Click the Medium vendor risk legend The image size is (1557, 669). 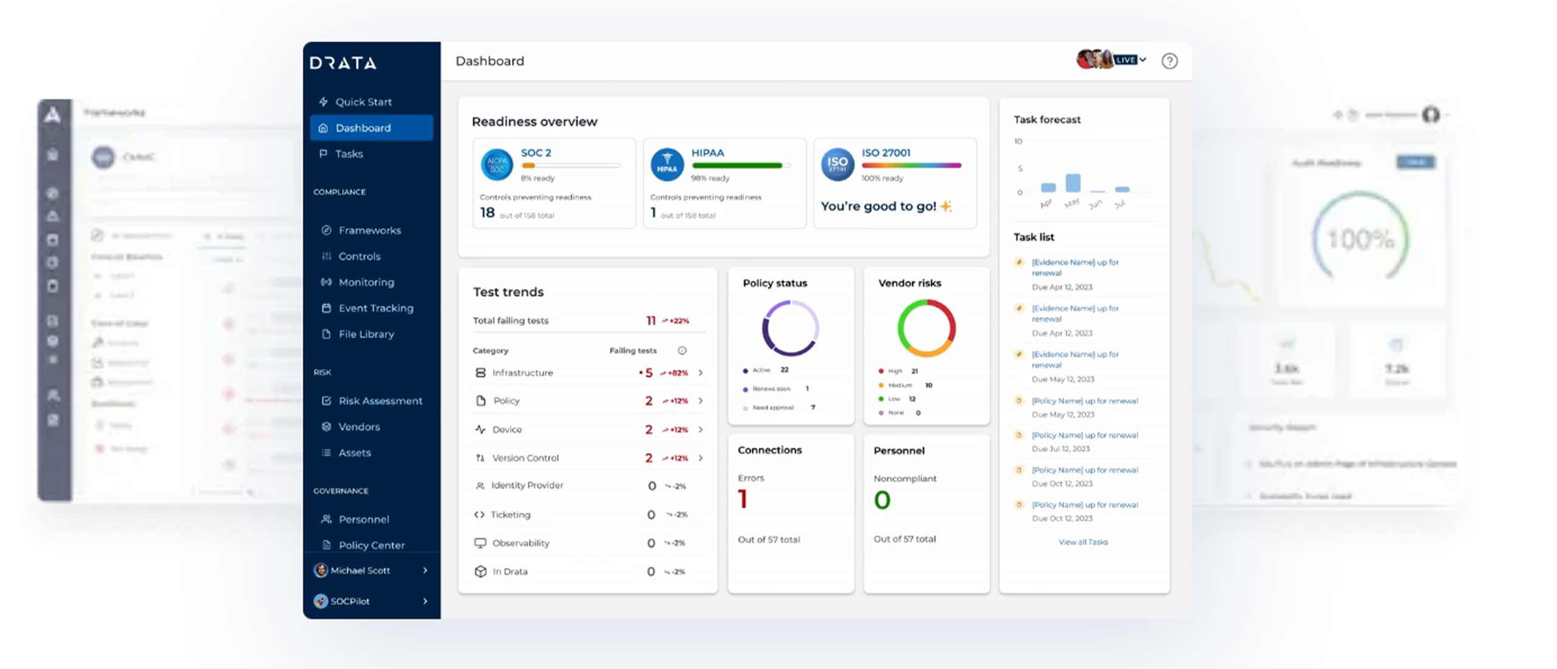906,385
